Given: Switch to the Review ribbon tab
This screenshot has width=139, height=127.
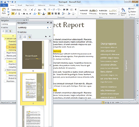Looking at the screenshot, I should (x=61, y=5).
